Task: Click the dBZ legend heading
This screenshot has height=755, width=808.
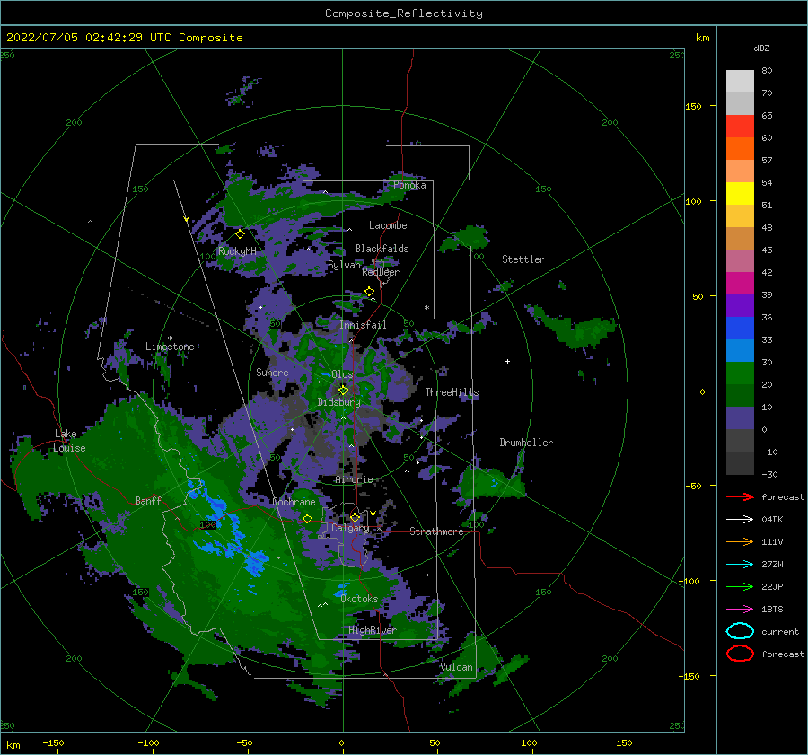Action: (x=761, y=48)
